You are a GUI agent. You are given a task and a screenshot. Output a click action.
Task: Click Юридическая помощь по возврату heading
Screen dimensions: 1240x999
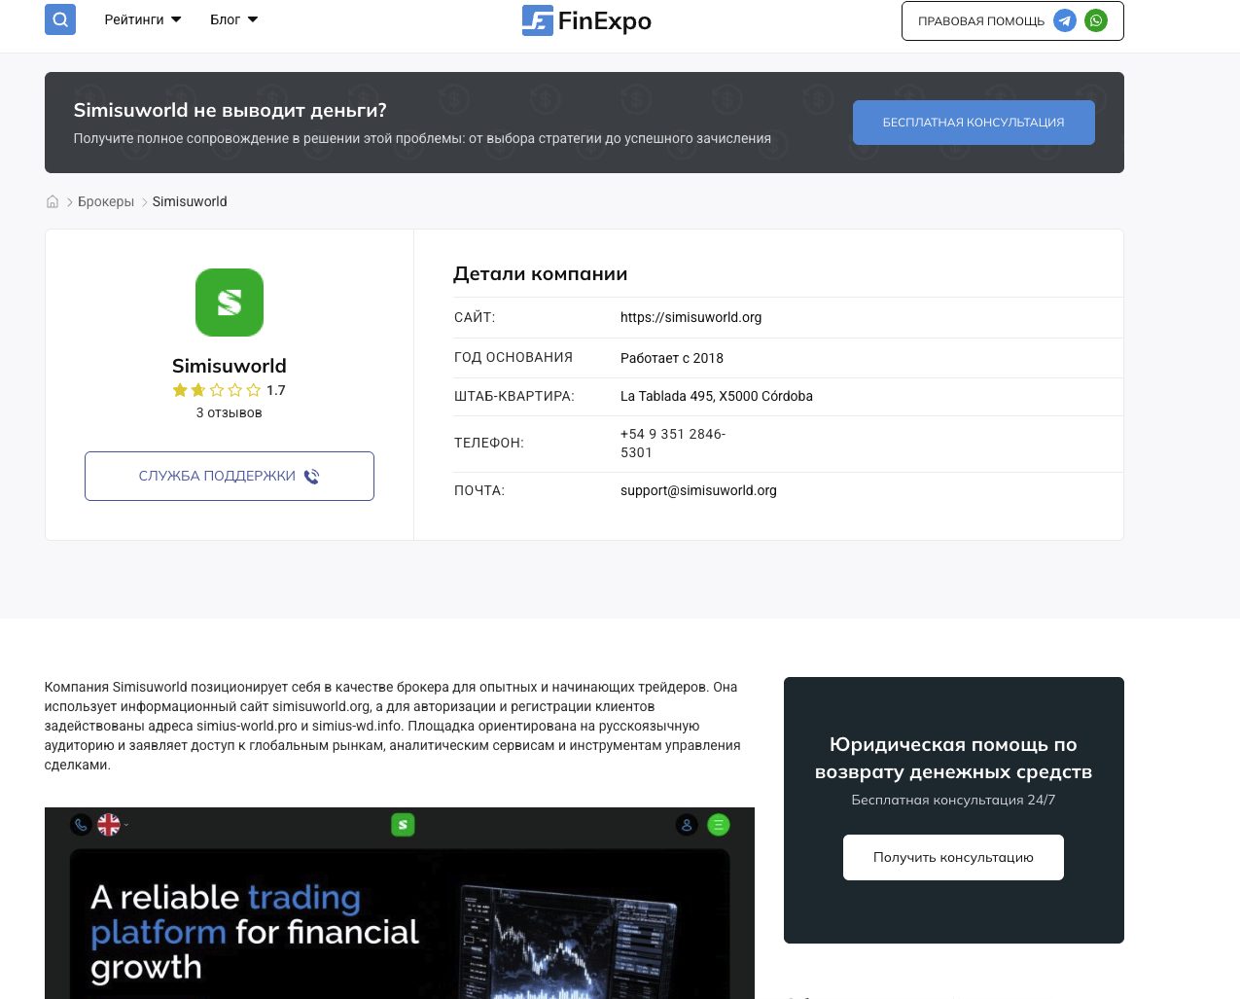click(953, 758)
